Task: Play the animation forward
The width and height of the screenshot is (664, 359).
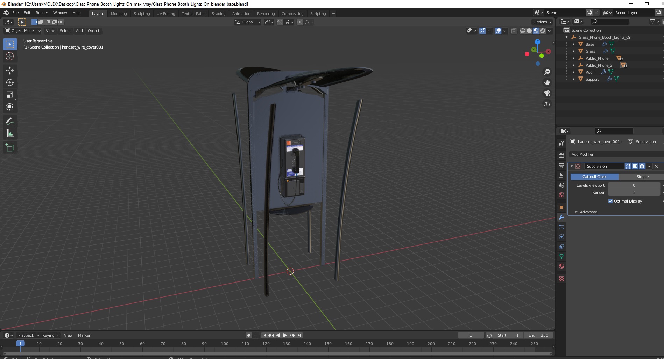Action: click(285, 335)
